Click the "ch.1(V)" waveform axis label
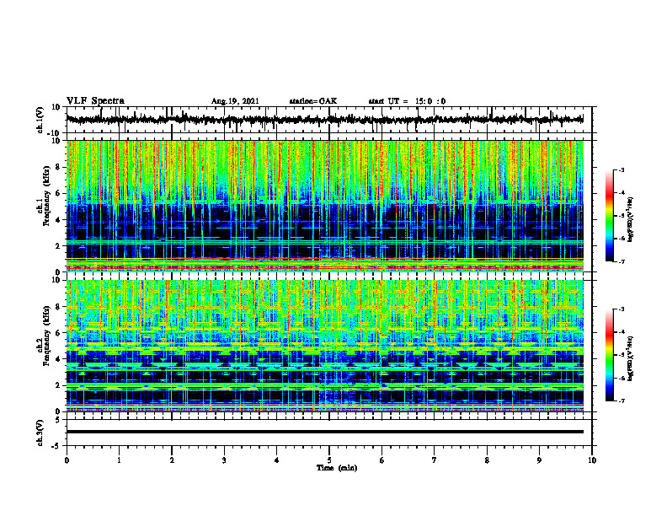 (x=40, y=120)
